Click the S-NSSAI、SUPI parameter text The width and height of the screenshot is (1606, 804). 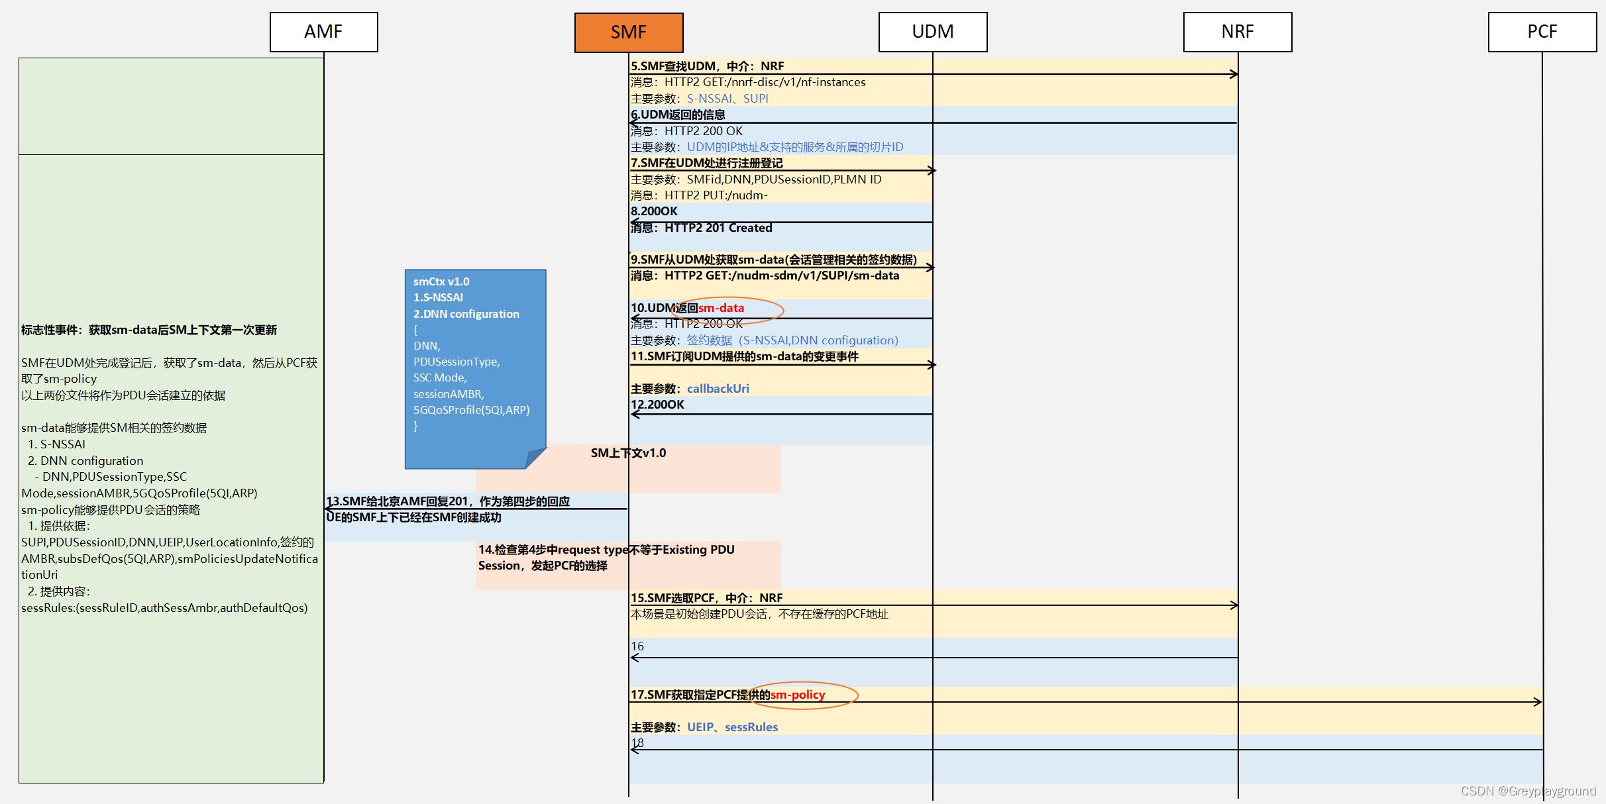pyautogui.click(x=727, y=99)
